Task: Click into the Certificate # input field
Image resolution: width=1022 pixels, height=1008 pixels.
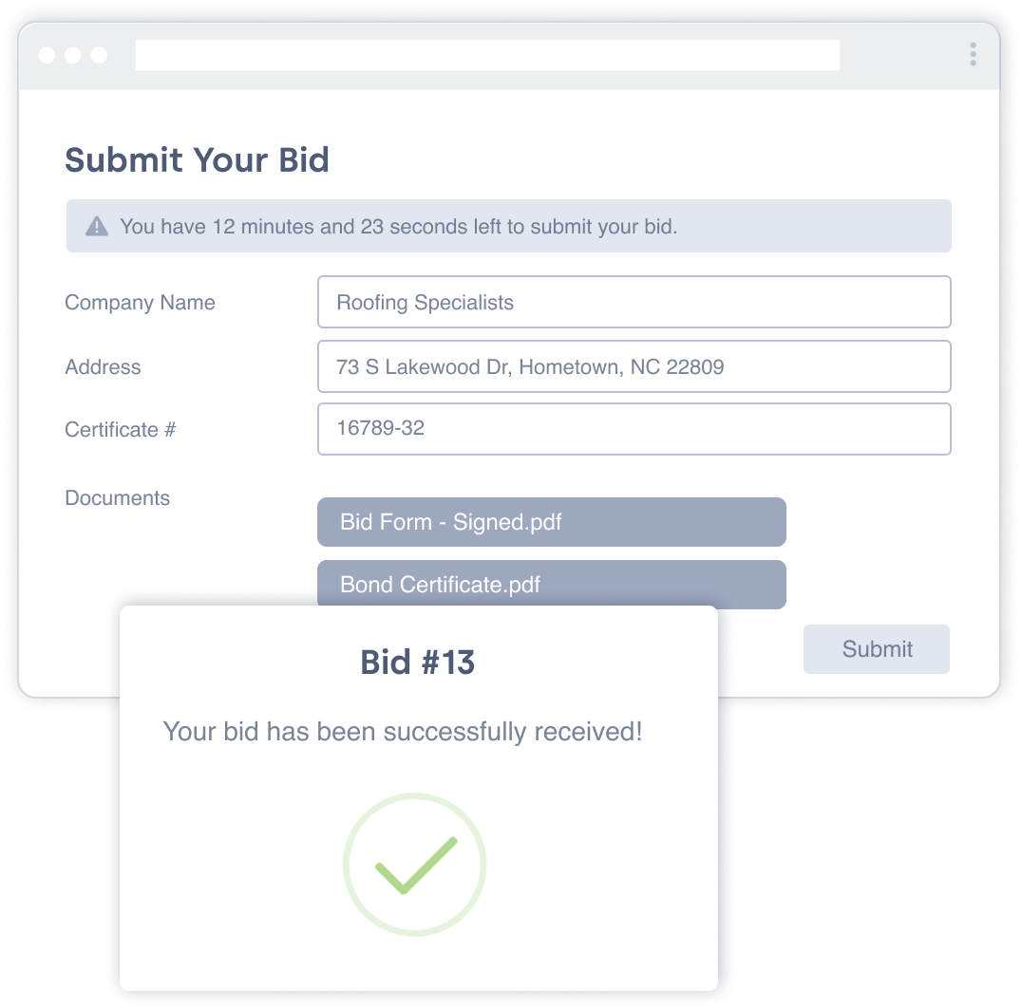Action: point(634,429)
